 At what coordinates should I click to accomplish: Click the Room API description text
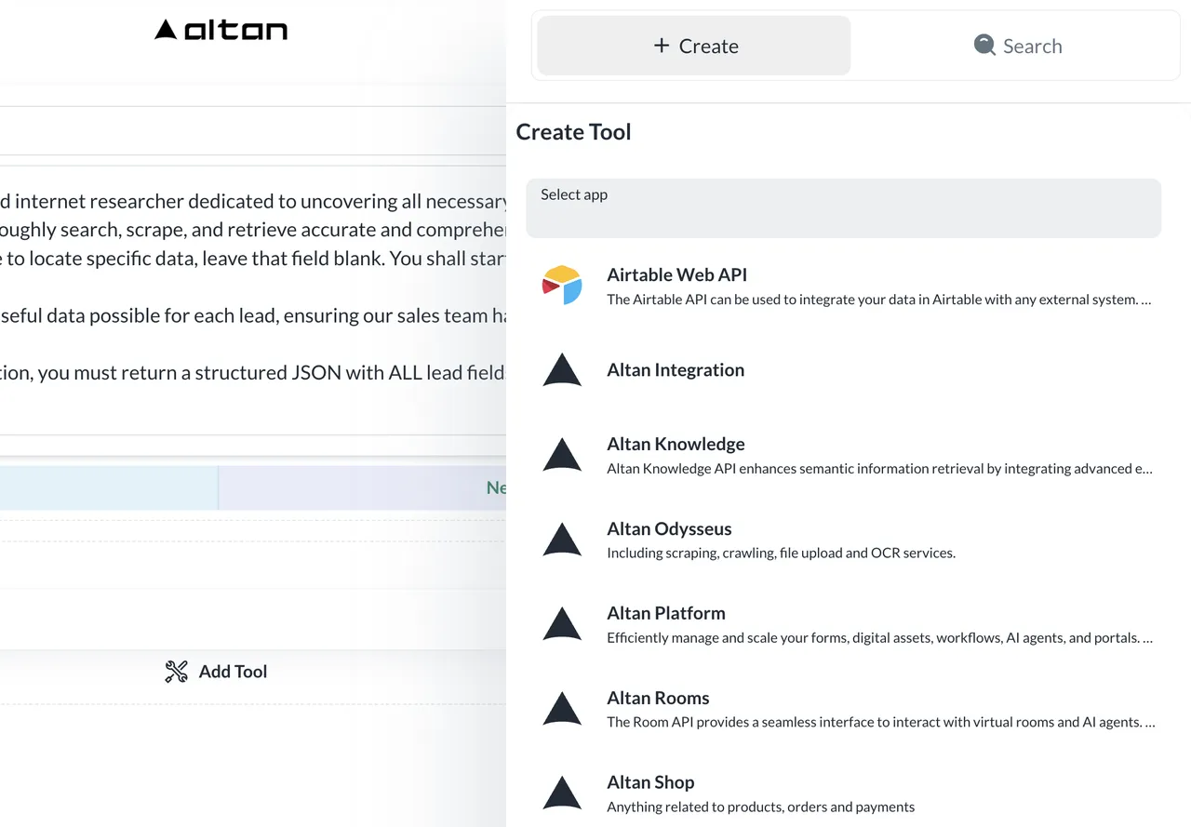pyautogui.click(x=880, y=722)
